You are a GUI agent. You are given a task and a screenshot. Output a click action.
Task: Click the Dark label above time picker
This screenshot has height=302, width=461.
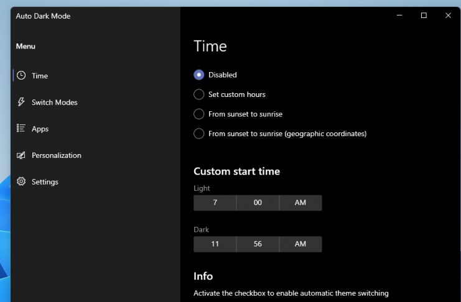point(201,229)
